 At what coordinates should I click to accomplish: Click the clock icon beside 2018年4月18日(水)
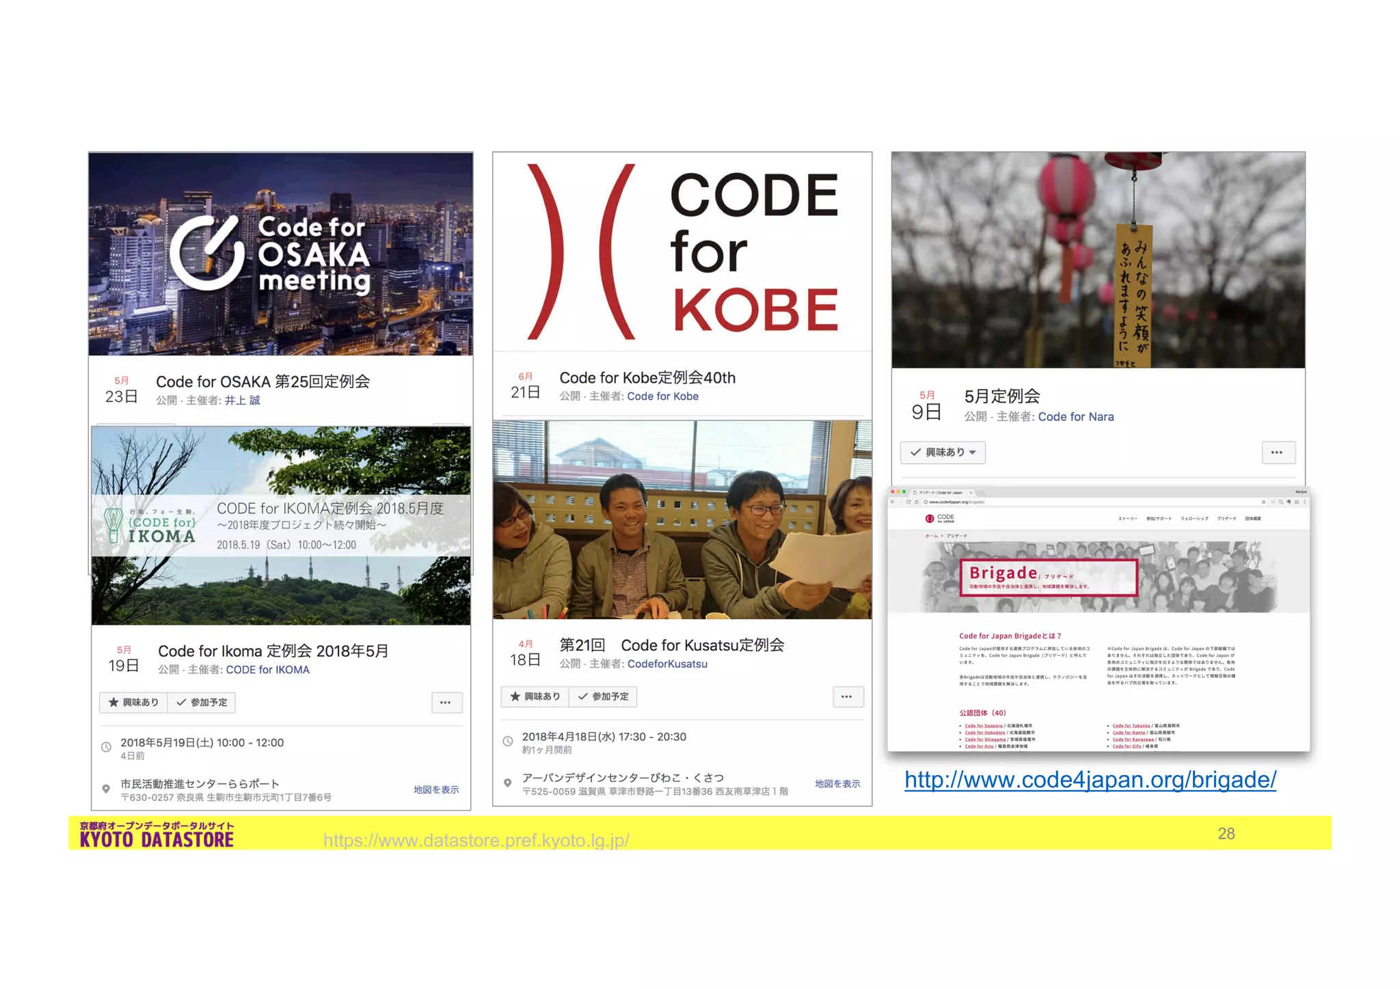click(508, 742)
